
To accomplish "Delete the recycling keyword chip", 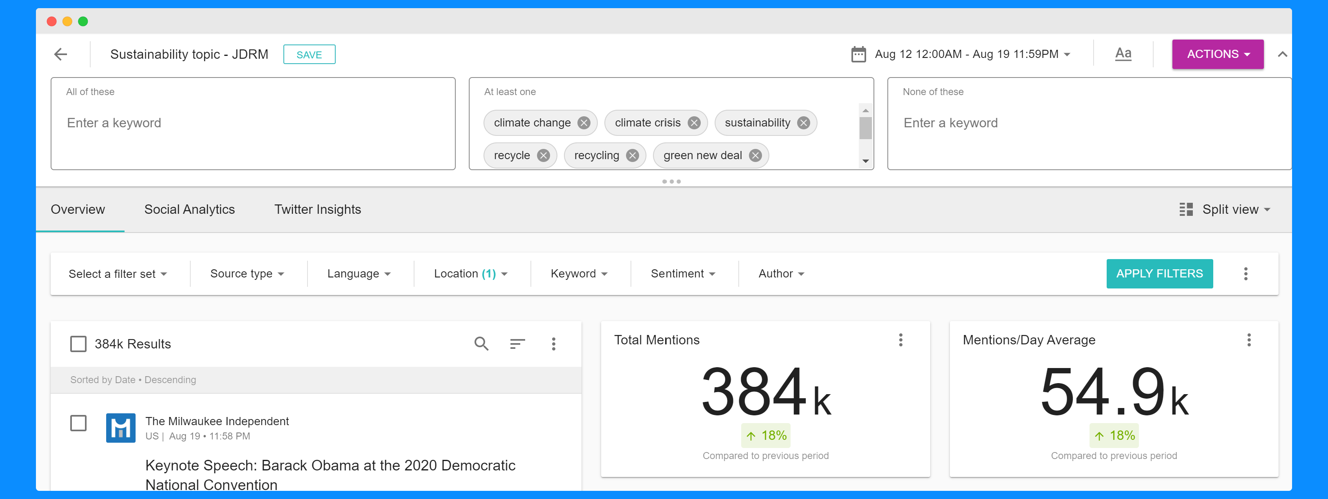I will tap(632, 155).
